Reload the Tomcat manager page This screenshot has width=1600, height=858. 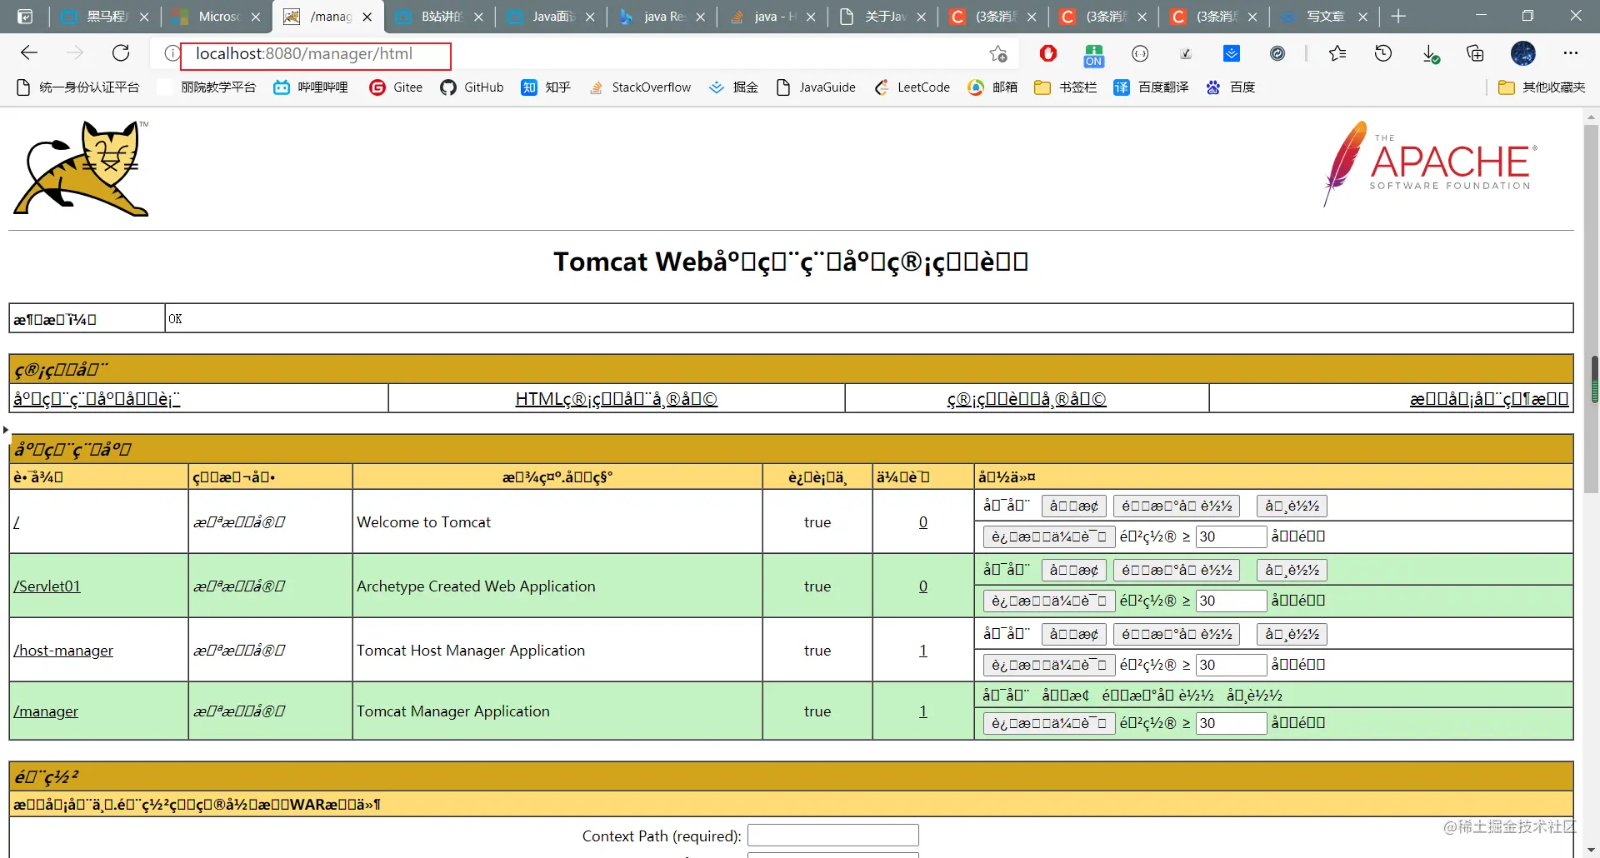click(x=121, y=53)
